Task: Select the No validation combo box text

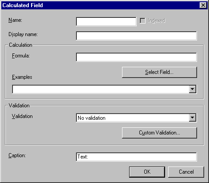Action: click(x=91, y=118)
